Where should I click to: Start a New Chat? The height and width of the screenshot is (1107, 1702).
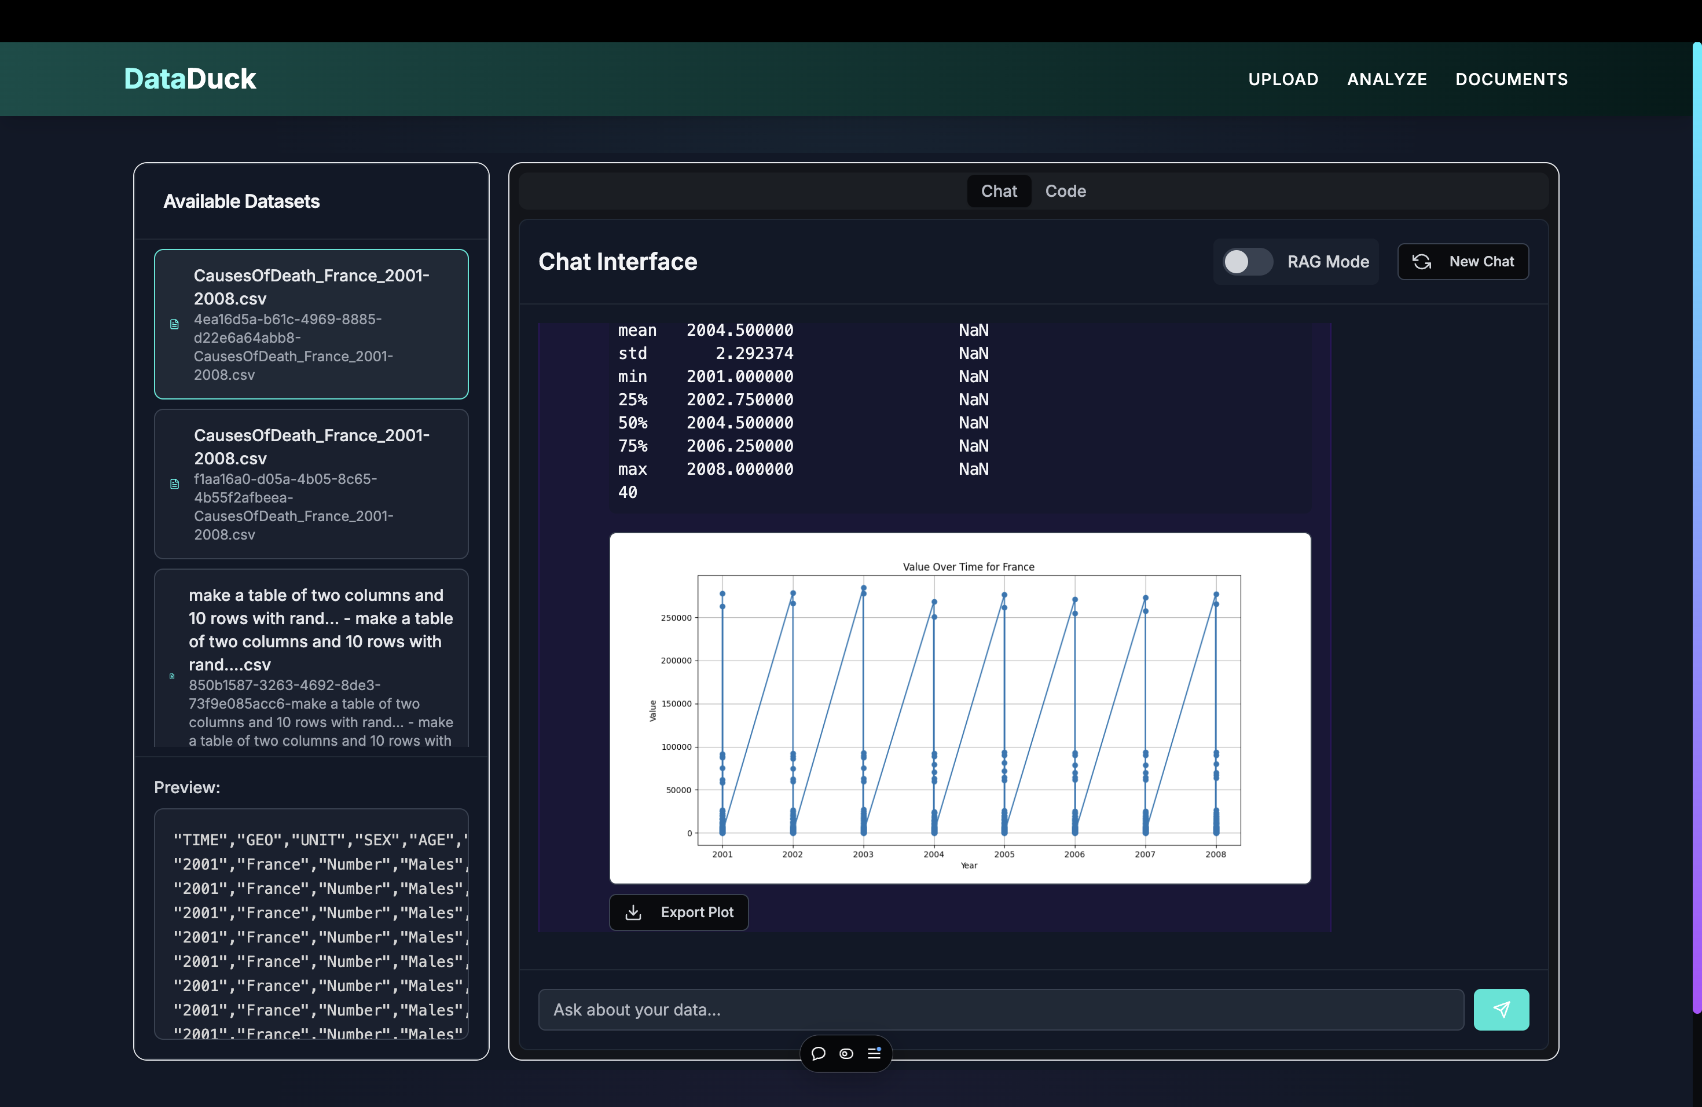click(1463, 262)
